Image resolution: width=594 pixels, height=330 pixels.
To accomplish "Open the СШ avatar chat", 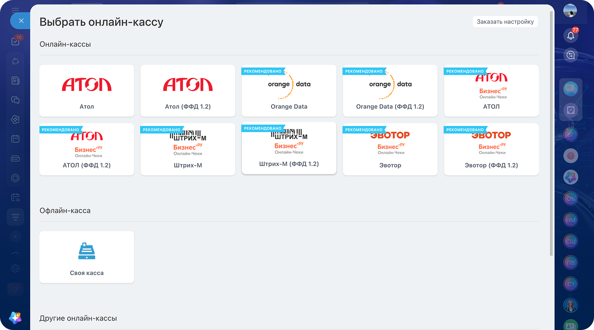I will click(571, 241).
